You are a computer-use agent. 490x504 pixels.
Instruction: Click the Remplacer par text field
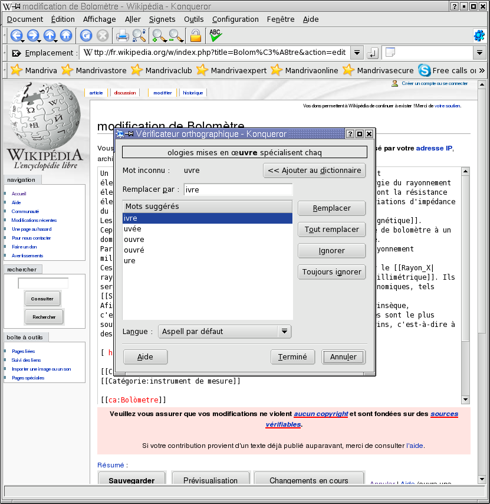pyautogui.click(x=238, y=189)
